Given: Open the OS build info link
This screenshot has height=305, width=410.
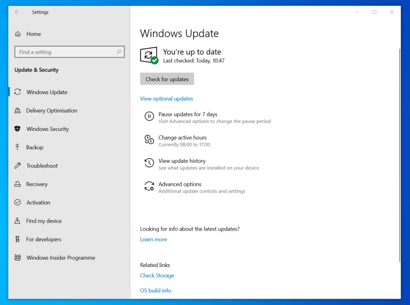Looking at the screenshot, I should coord(156,290).
